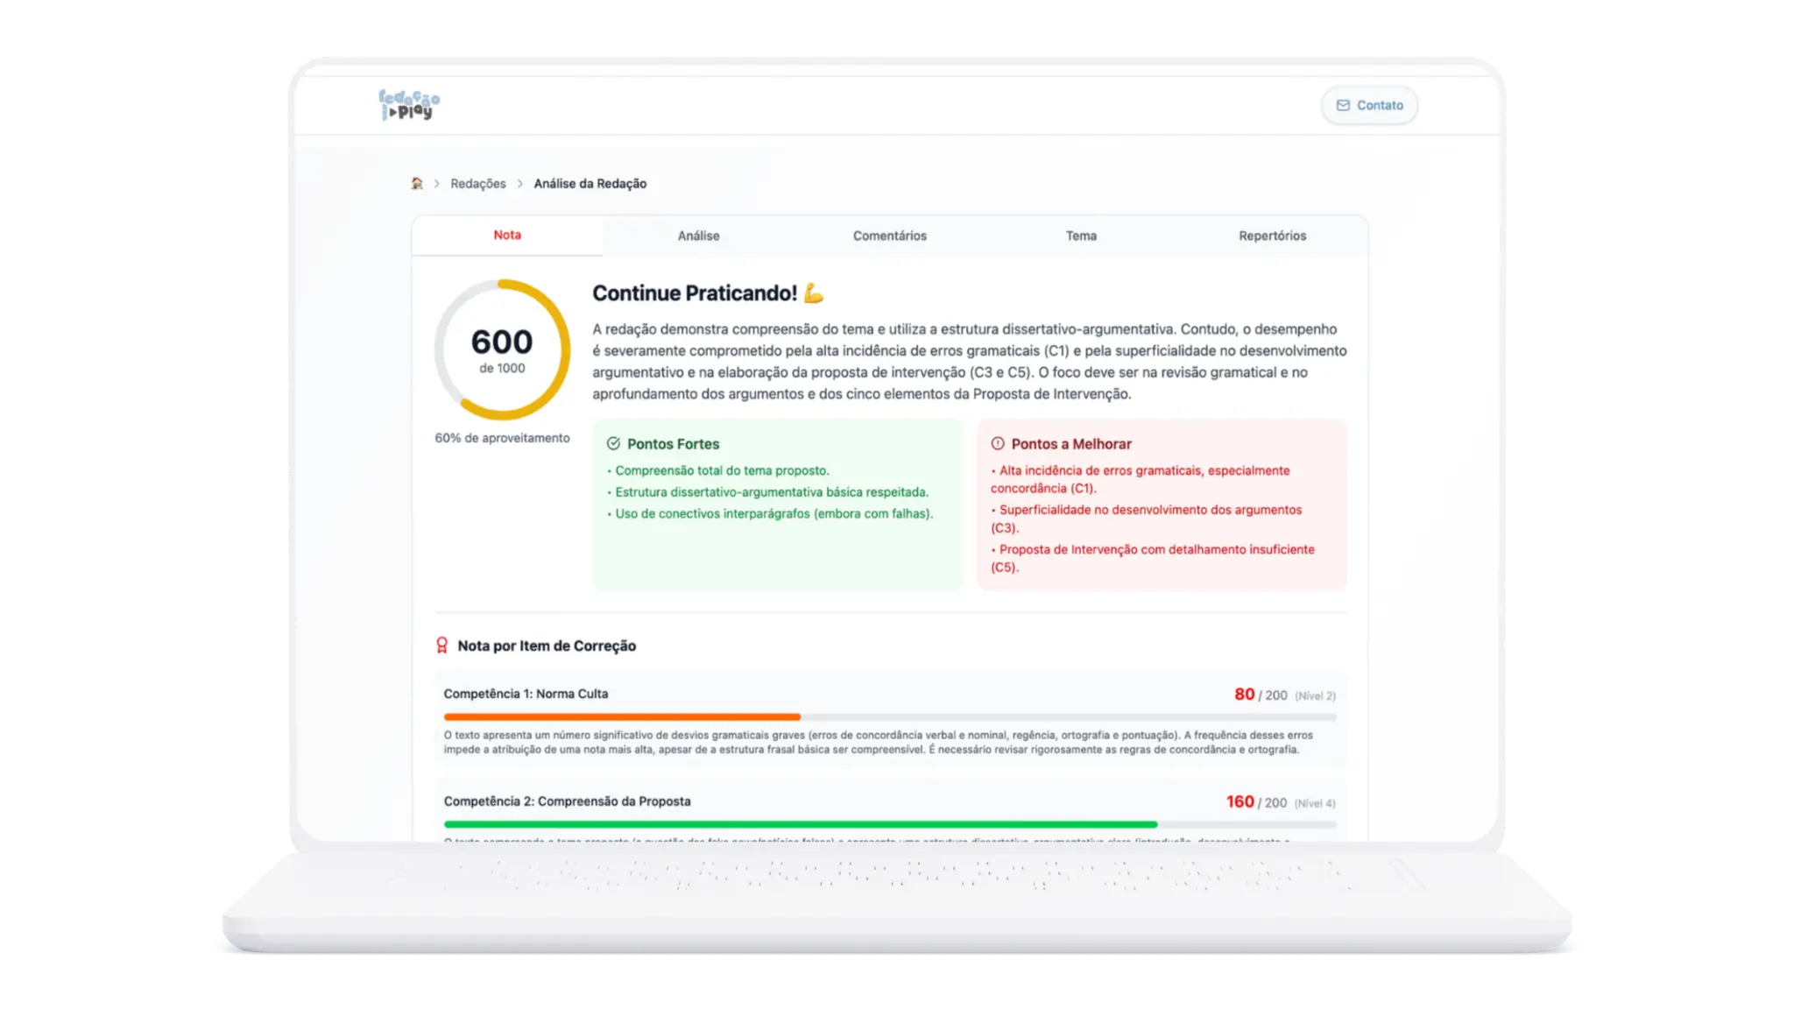Viewport: 1794px width, 1009px height.
Task: Click the medal icon by Nota por Item de Correção
Action: coord(443,646)
